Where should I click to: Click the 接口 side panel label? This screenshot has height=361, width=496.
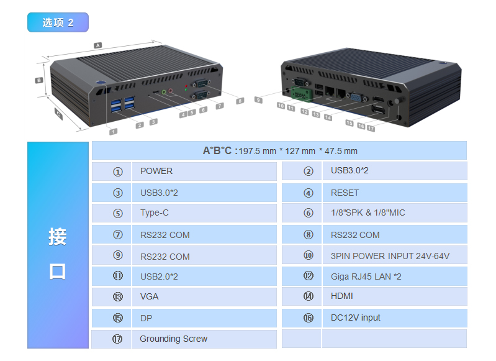click(58, 254)
